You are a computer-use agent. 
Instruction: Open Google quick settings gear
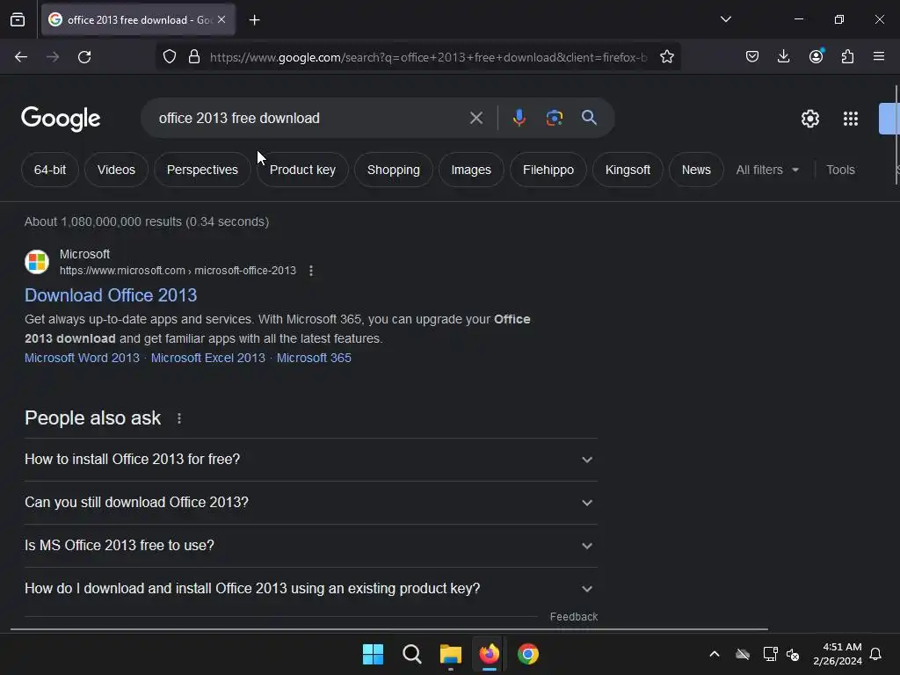pos(809,119)
